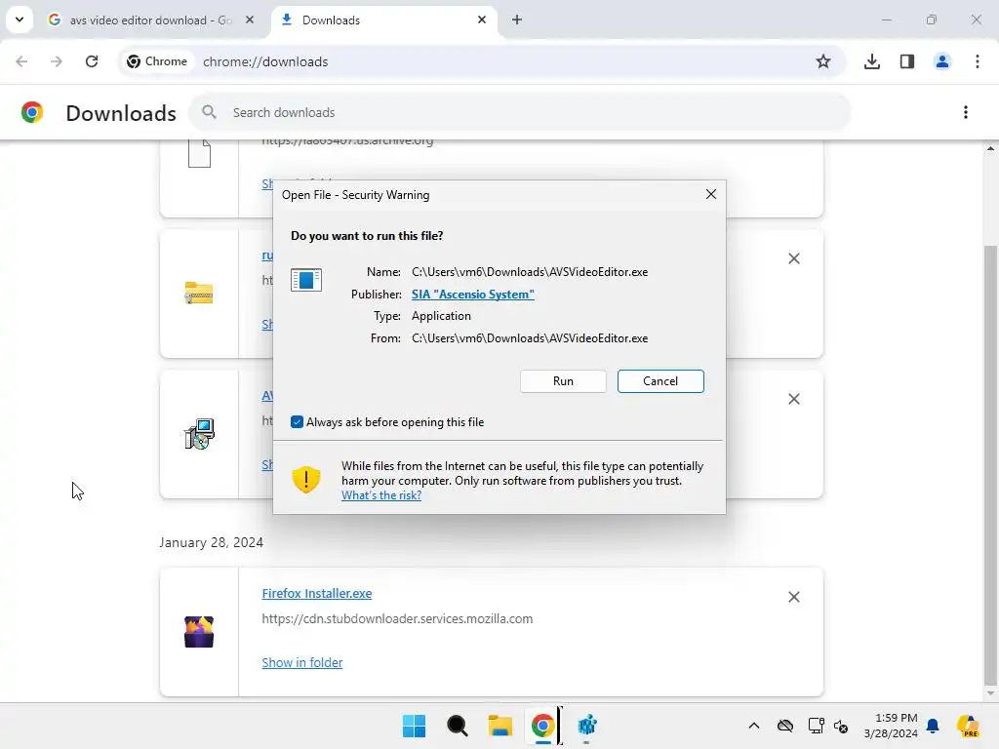Click the application file icon in dialog
The image size is (999, 749).
tap(305, 280)
